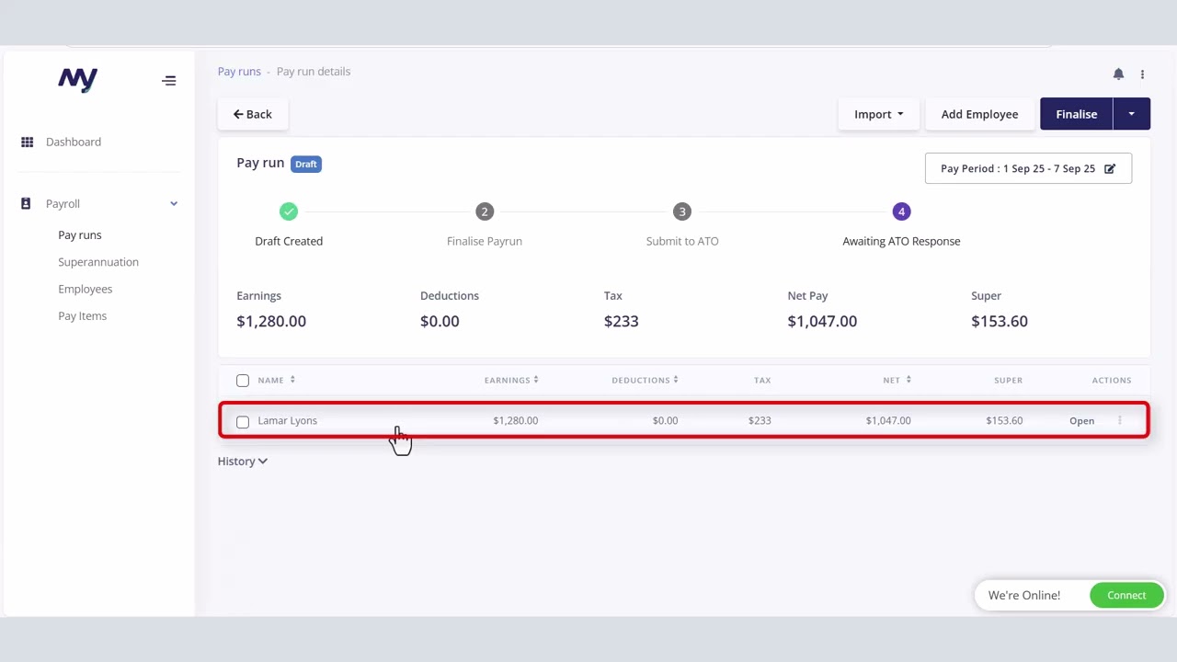This screenshot has height=662, width=1177.
Task: Open Pay runs in sidebar
Action: 80,234
